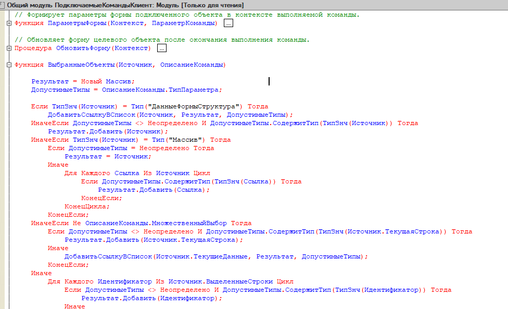Expand the ОбновитьФорму procedure fold marker
This screenshot has height=309, width=508.
click(x=9, y=48)
